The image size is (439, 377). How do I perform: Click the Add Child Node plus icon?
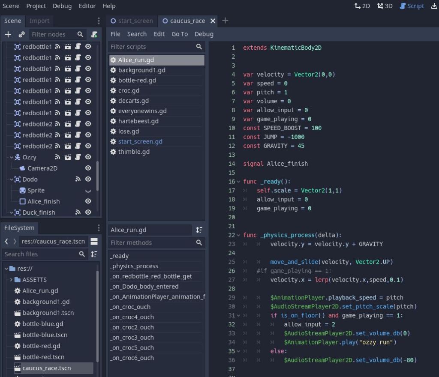pyautogui.click(x=8, y=34)
